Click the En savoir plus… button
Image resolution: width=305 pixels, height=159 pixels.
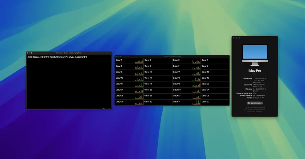[255, 103]
